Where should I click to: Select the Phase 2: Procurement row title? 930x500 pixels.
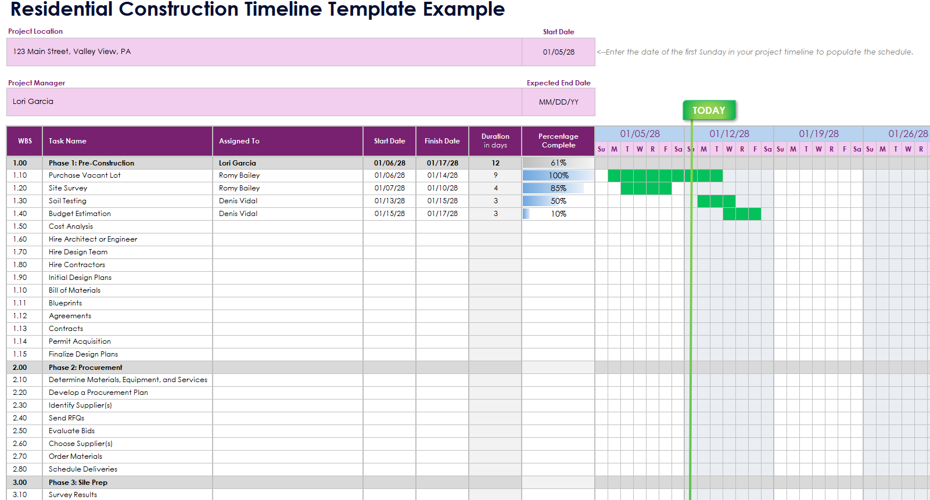[85, 368]
